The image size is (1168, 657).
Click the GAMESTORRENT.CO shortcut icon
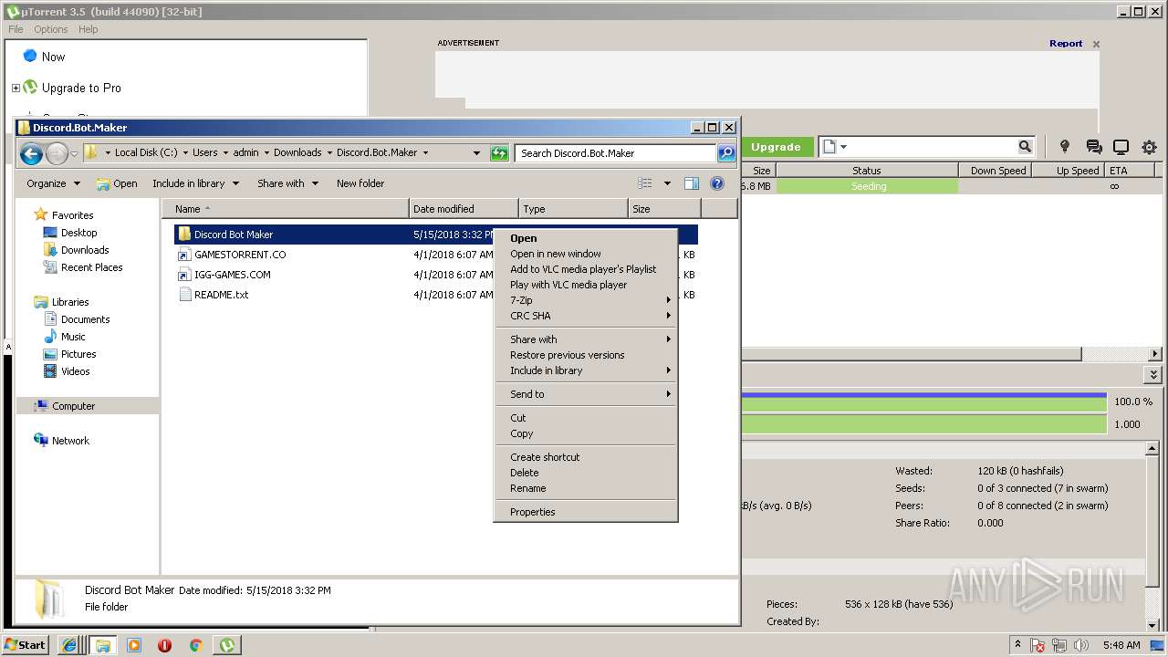click(184, 255)
